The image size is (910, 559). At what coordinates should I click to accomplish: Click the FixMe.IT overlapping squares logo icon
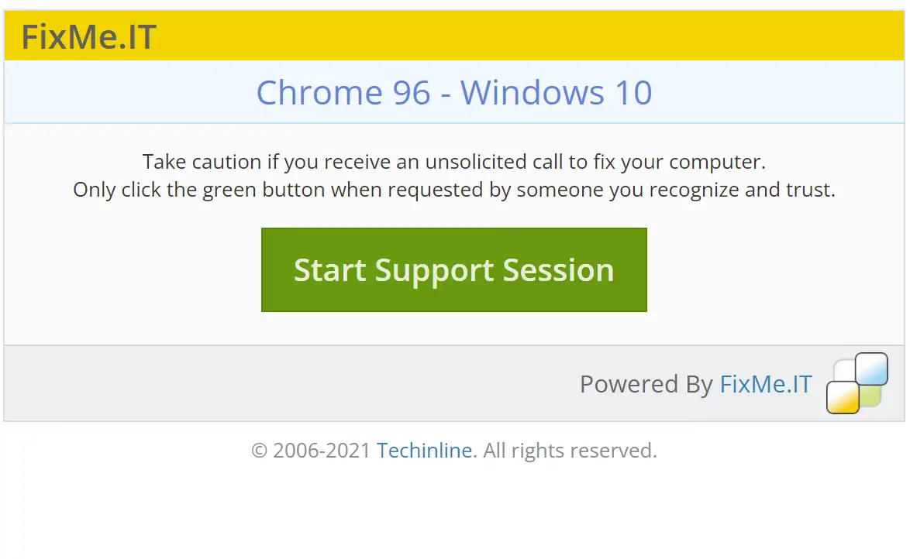click(x=857, y=383)
